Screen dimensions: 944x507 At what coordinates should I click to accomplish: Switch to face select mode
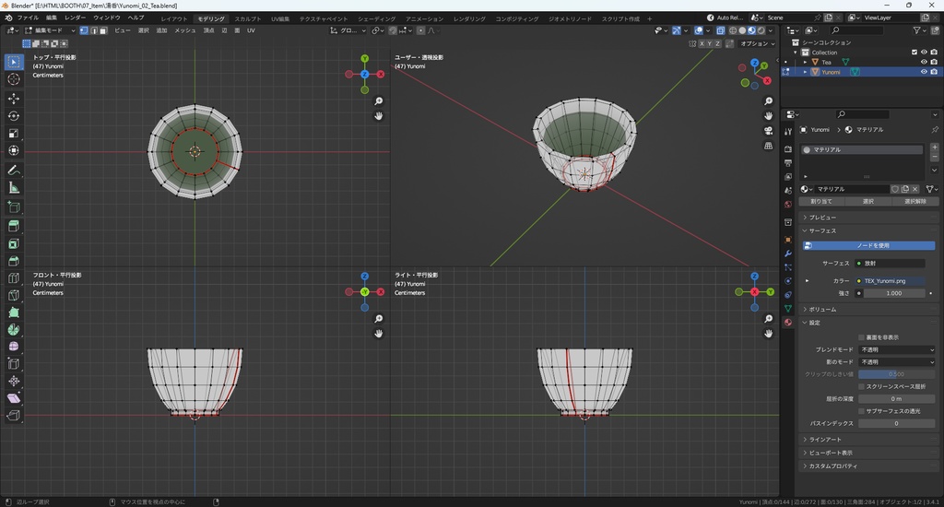[x=105, y=30]
